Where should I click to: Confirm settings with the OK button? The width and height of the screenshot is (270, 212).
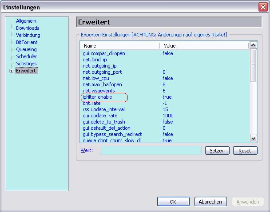[173, 202]
